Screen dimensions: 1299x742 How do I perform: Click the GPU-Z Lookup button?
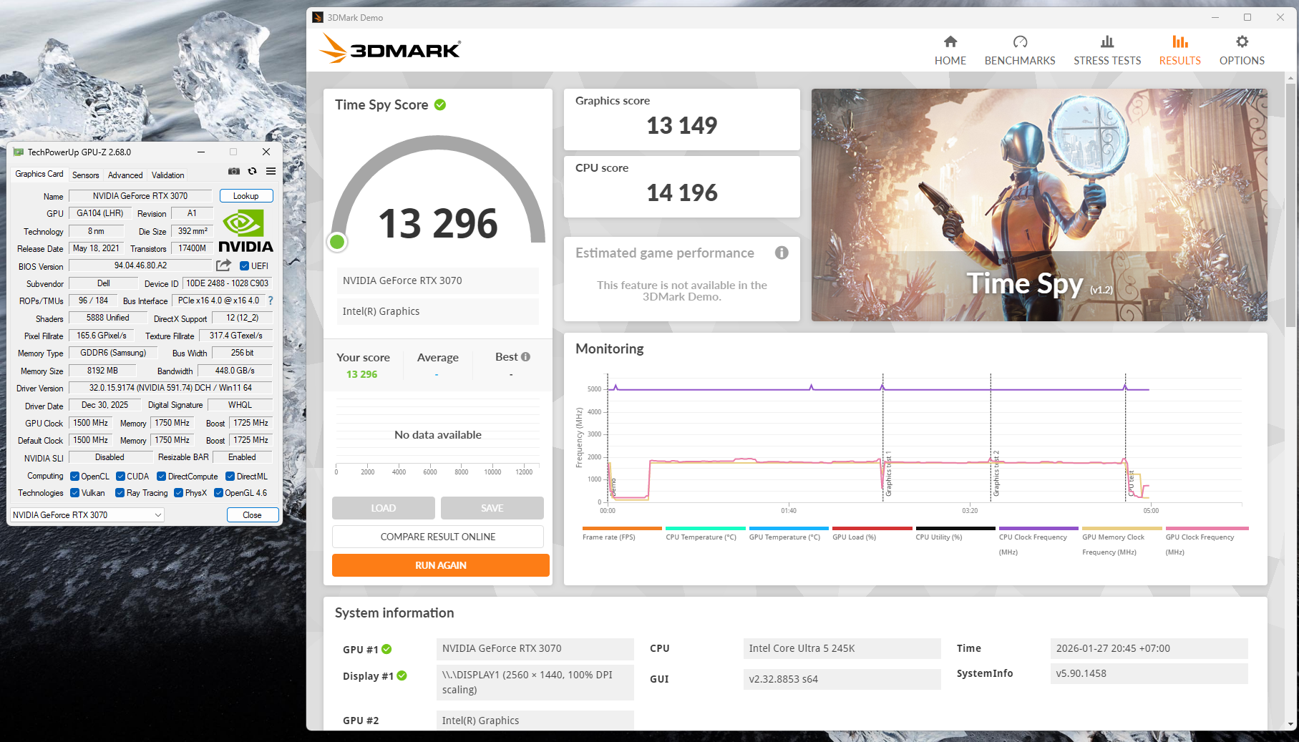tap(245, 196)
